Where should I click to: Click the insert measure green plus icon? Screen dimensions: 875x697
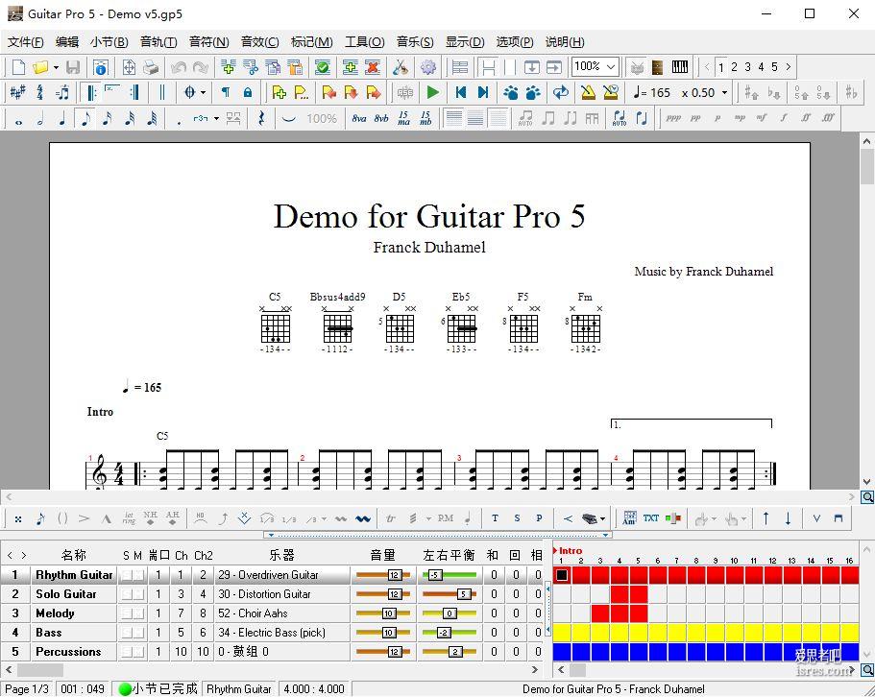pyautogui.click(x=228, y=67)
